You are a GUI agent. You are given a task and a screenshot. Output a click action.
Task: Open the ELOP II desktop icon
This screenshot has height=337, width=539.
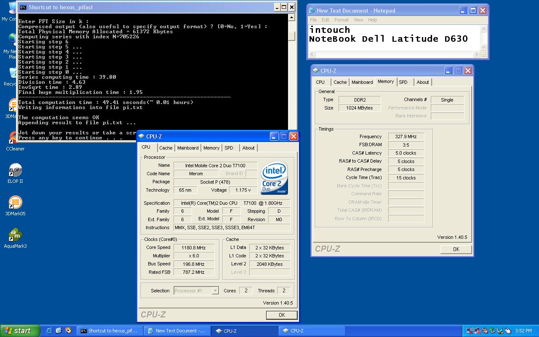coord(15,173)
